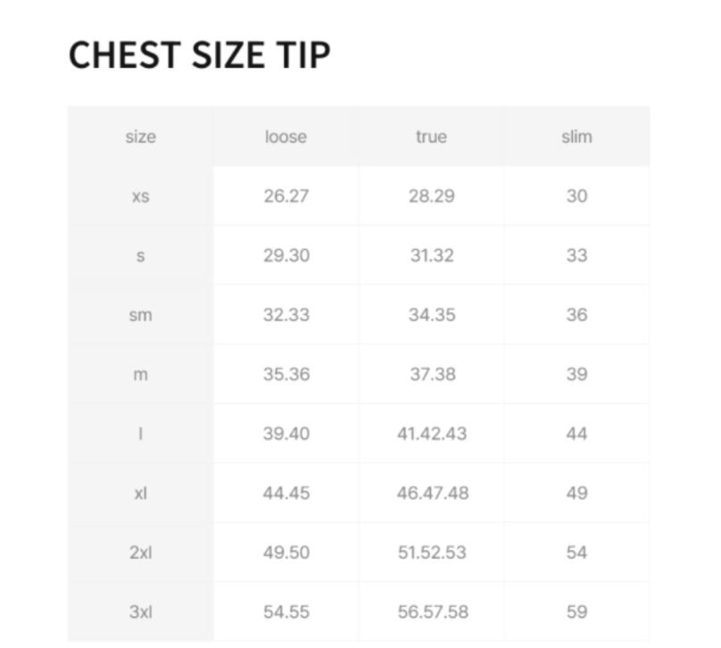
Task: Click true value 31.32 for s
Action: (431, 255)
